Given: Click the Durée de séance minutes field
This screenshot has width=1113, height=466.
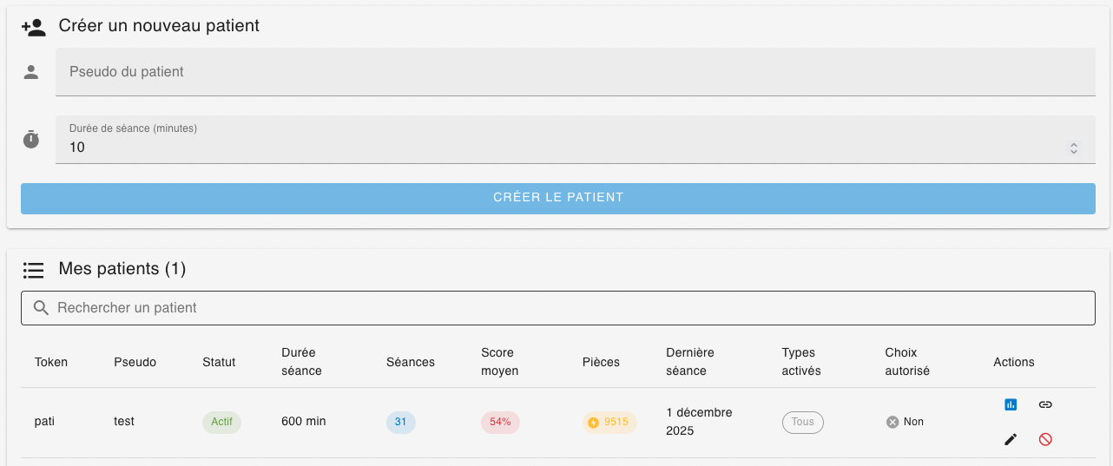Looking at the screenshot, I should pyautogui.click(x=556, y=148).
